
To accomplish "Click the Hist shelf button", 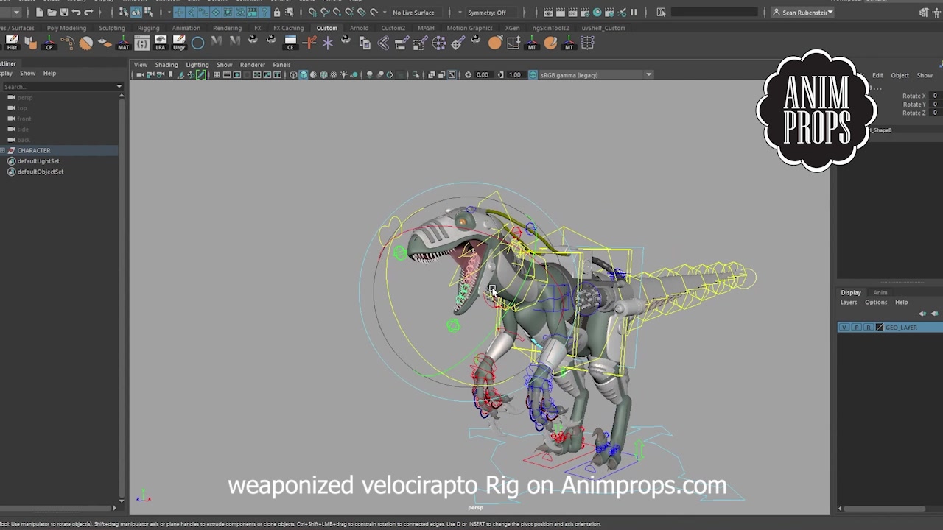I will pos(12,43).
